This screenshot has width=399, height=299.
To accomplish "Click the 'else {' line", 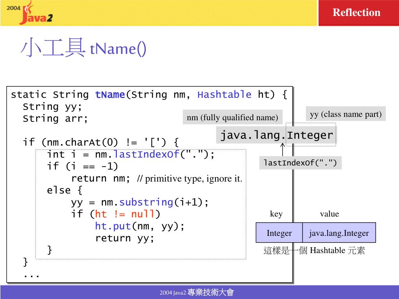I will [x=65, y=190].
